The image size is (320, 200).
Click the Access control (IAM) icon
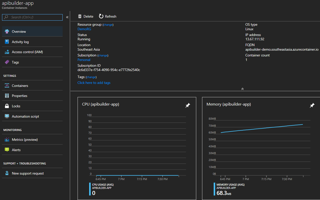(7, 52)
